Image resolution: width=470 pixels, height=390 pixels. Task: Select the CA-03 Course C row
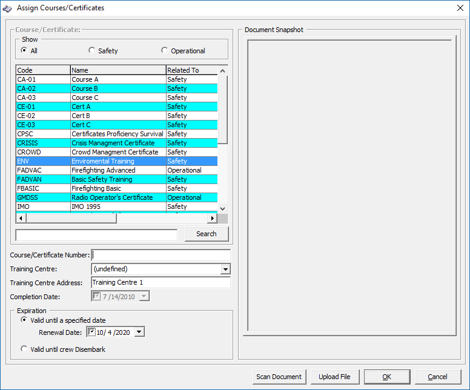pyautogui.click(x=117, y=97)
